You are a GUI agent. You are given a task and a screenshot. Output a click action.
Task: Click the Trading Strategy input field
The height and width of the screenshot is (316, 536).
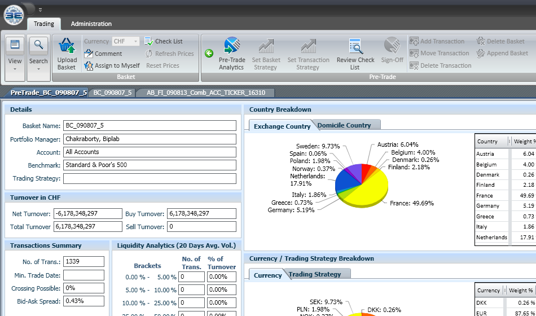pyautogui.click(x=150, y=179)
